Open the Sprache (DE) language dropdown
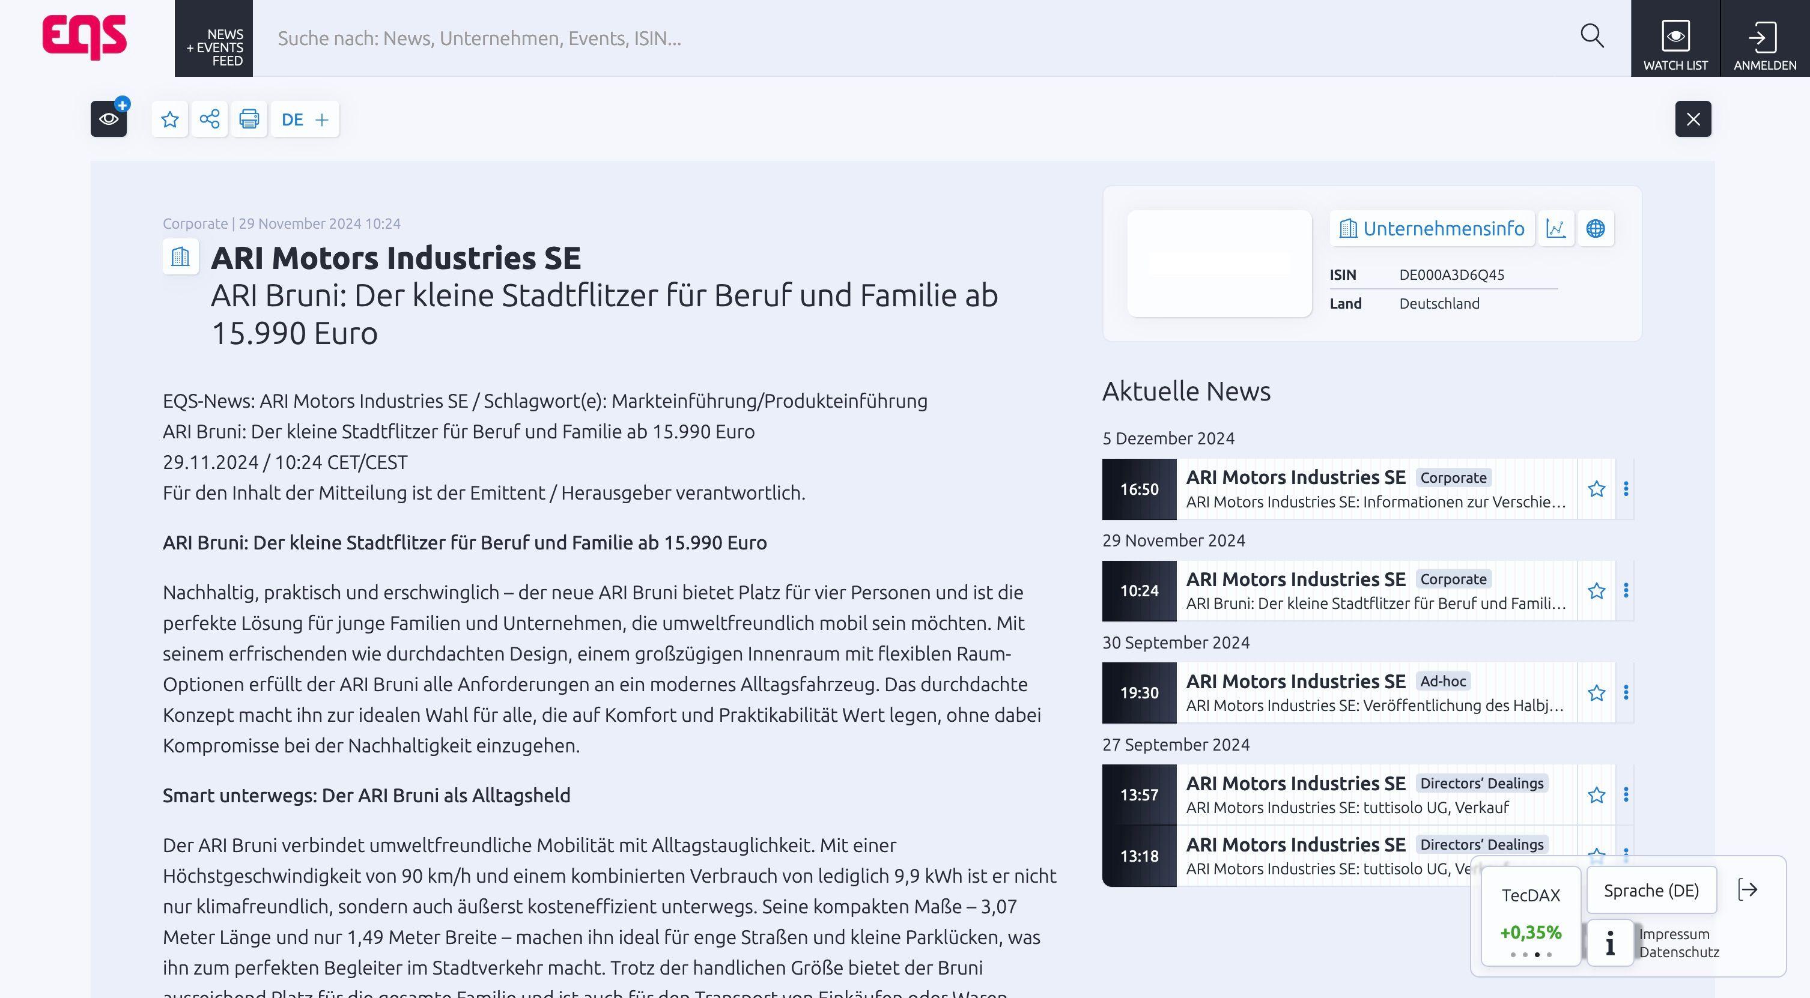Screen dimensions: 1810x998 point(1651,891)
